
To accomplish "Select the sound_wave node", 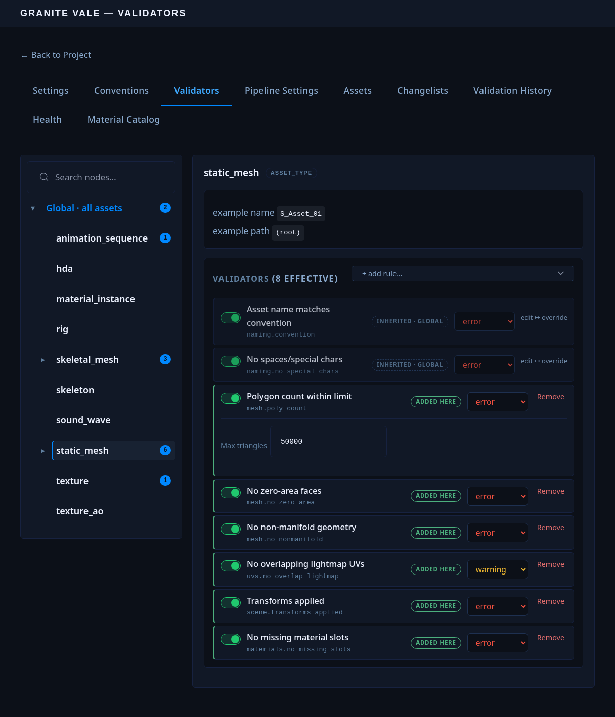I will pos(83,420).
